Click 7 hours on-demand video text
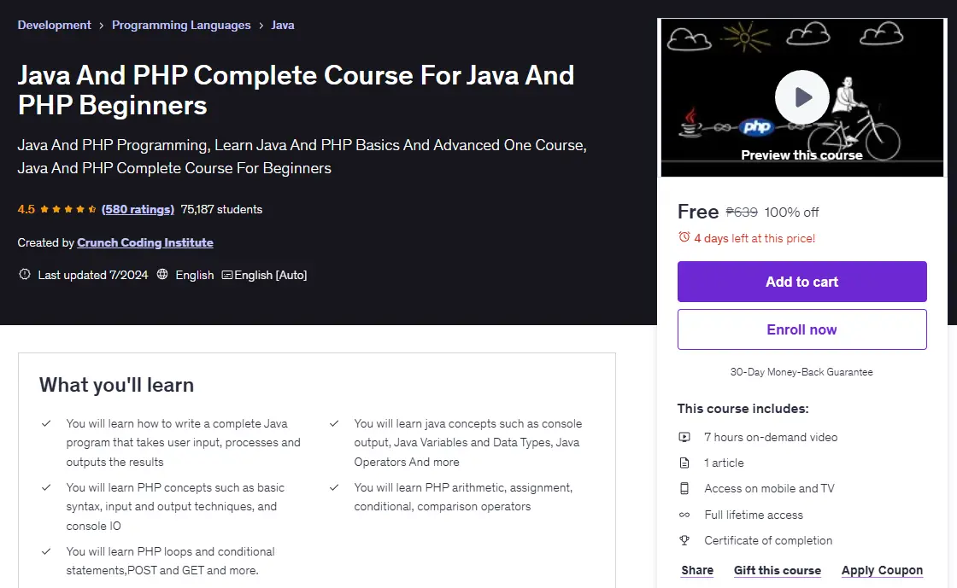The image size is (957, 588). (x=771, y=437)
